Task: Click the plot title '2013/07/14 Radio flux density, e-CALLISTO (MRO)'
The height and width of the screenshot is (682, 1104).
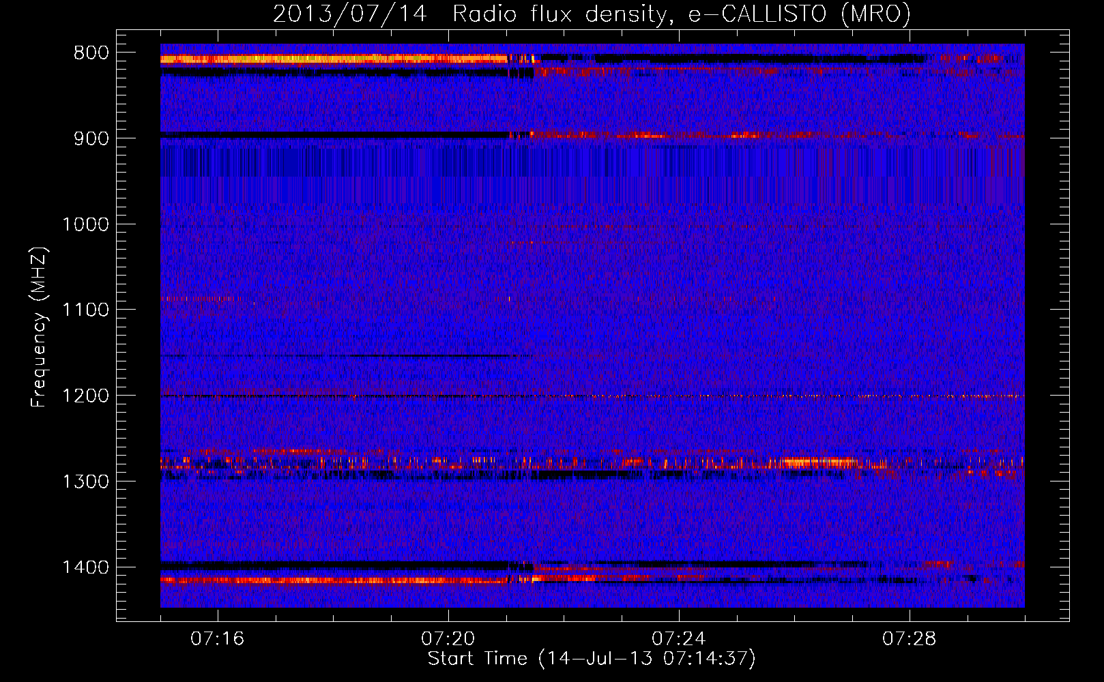Action: [592, 14]
